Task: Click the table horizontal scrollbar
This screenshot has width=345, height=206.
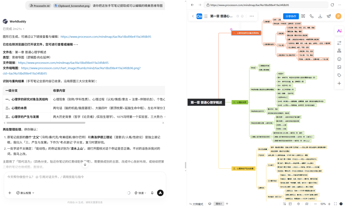Action: click(x=46, y=123)
